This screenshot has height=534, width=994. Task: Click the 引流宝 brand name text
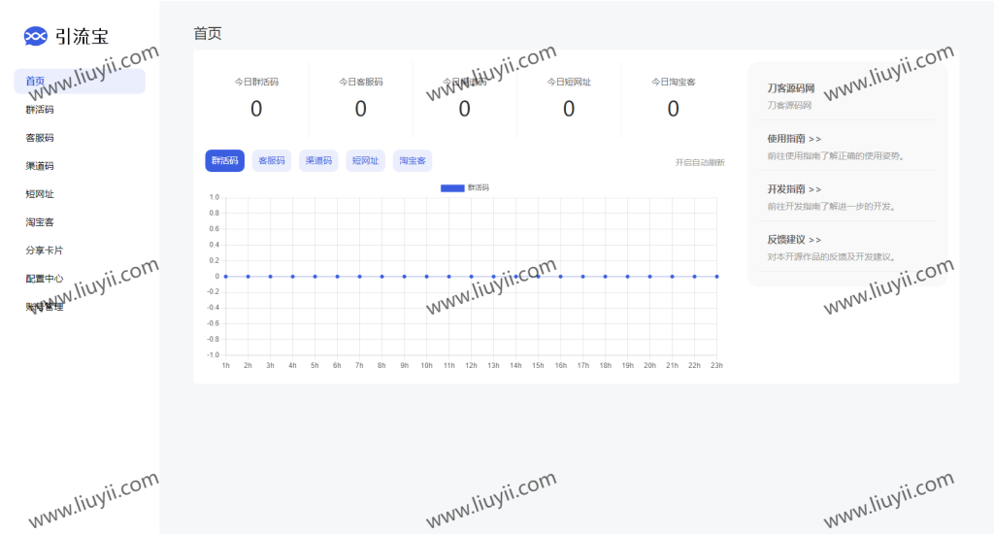tap(82, 37)
